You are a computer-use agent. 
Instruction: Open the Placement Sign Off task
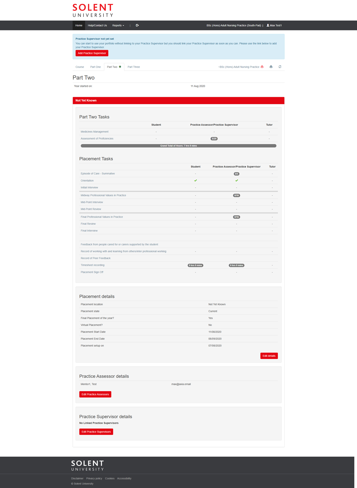pos(92,272)
